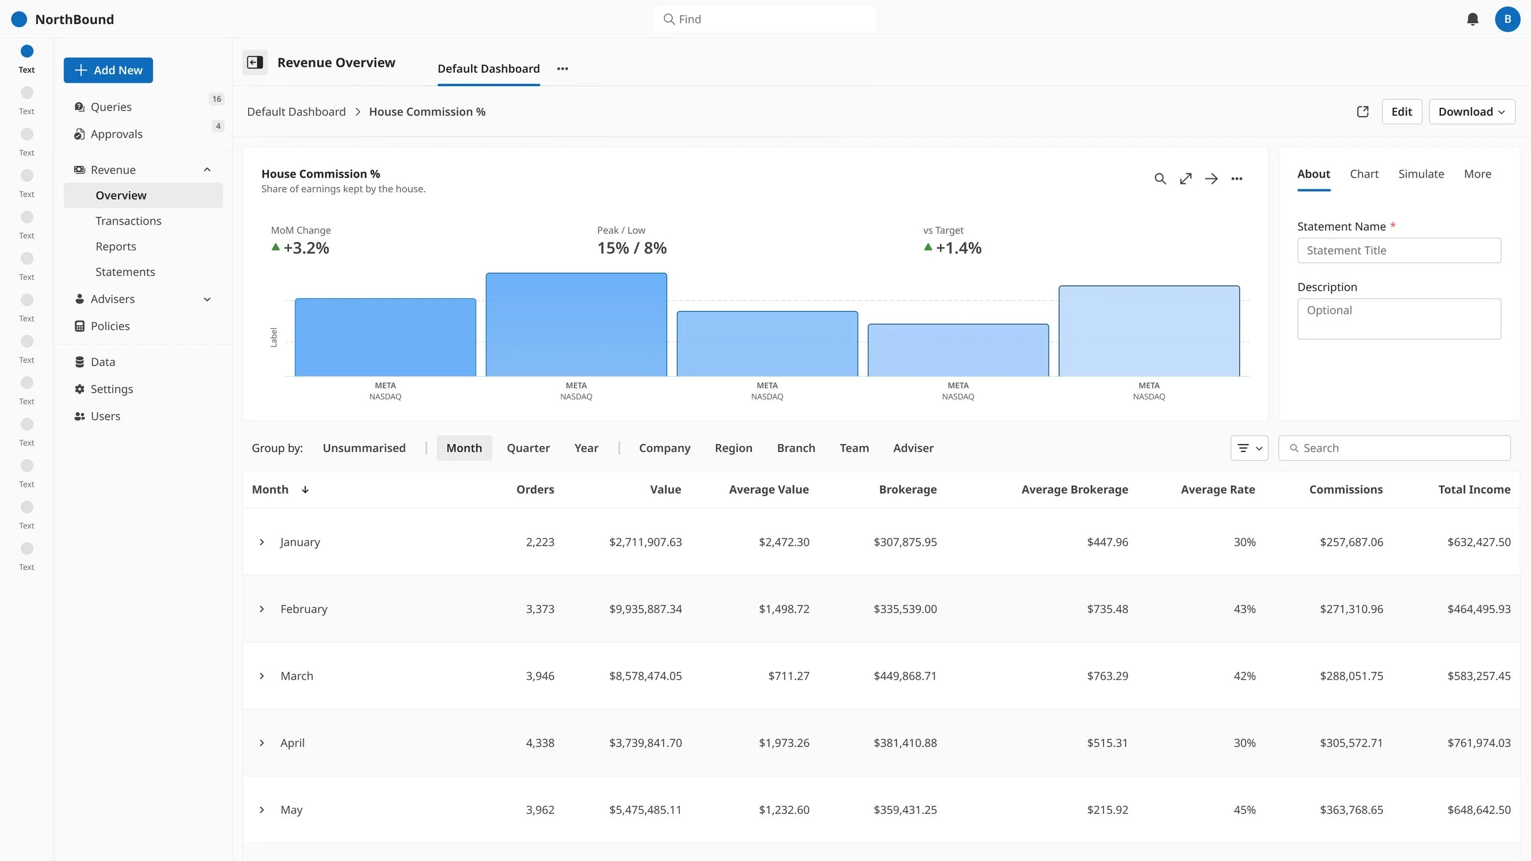Screen dimensions: 1531x861
Task: Click plus icon on Add New
Action: (81, 70)
